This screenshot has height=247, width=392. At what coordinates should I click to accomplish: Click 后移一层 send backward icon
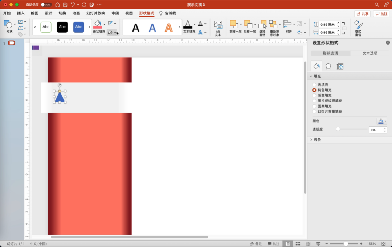pos(248,25)
